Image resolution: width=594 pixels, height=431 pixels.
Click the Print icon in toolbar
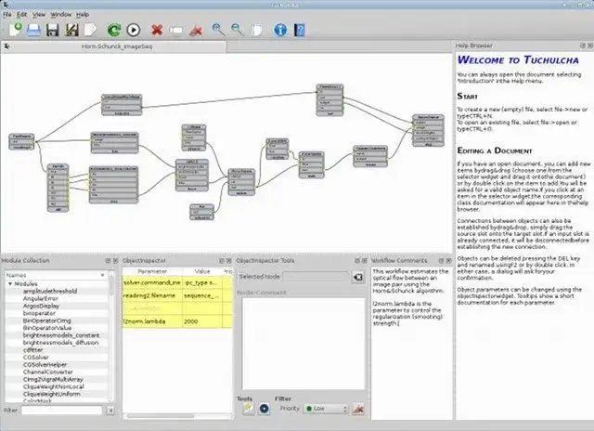[x=33, y=30]
